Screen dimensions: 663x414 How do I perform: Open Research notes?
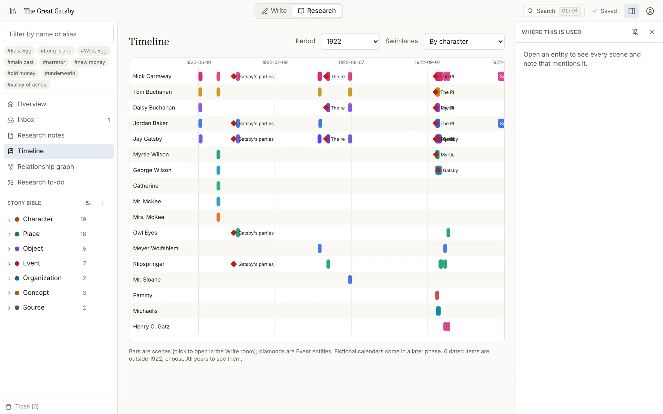pyautogui.click(x=59, y=135)
